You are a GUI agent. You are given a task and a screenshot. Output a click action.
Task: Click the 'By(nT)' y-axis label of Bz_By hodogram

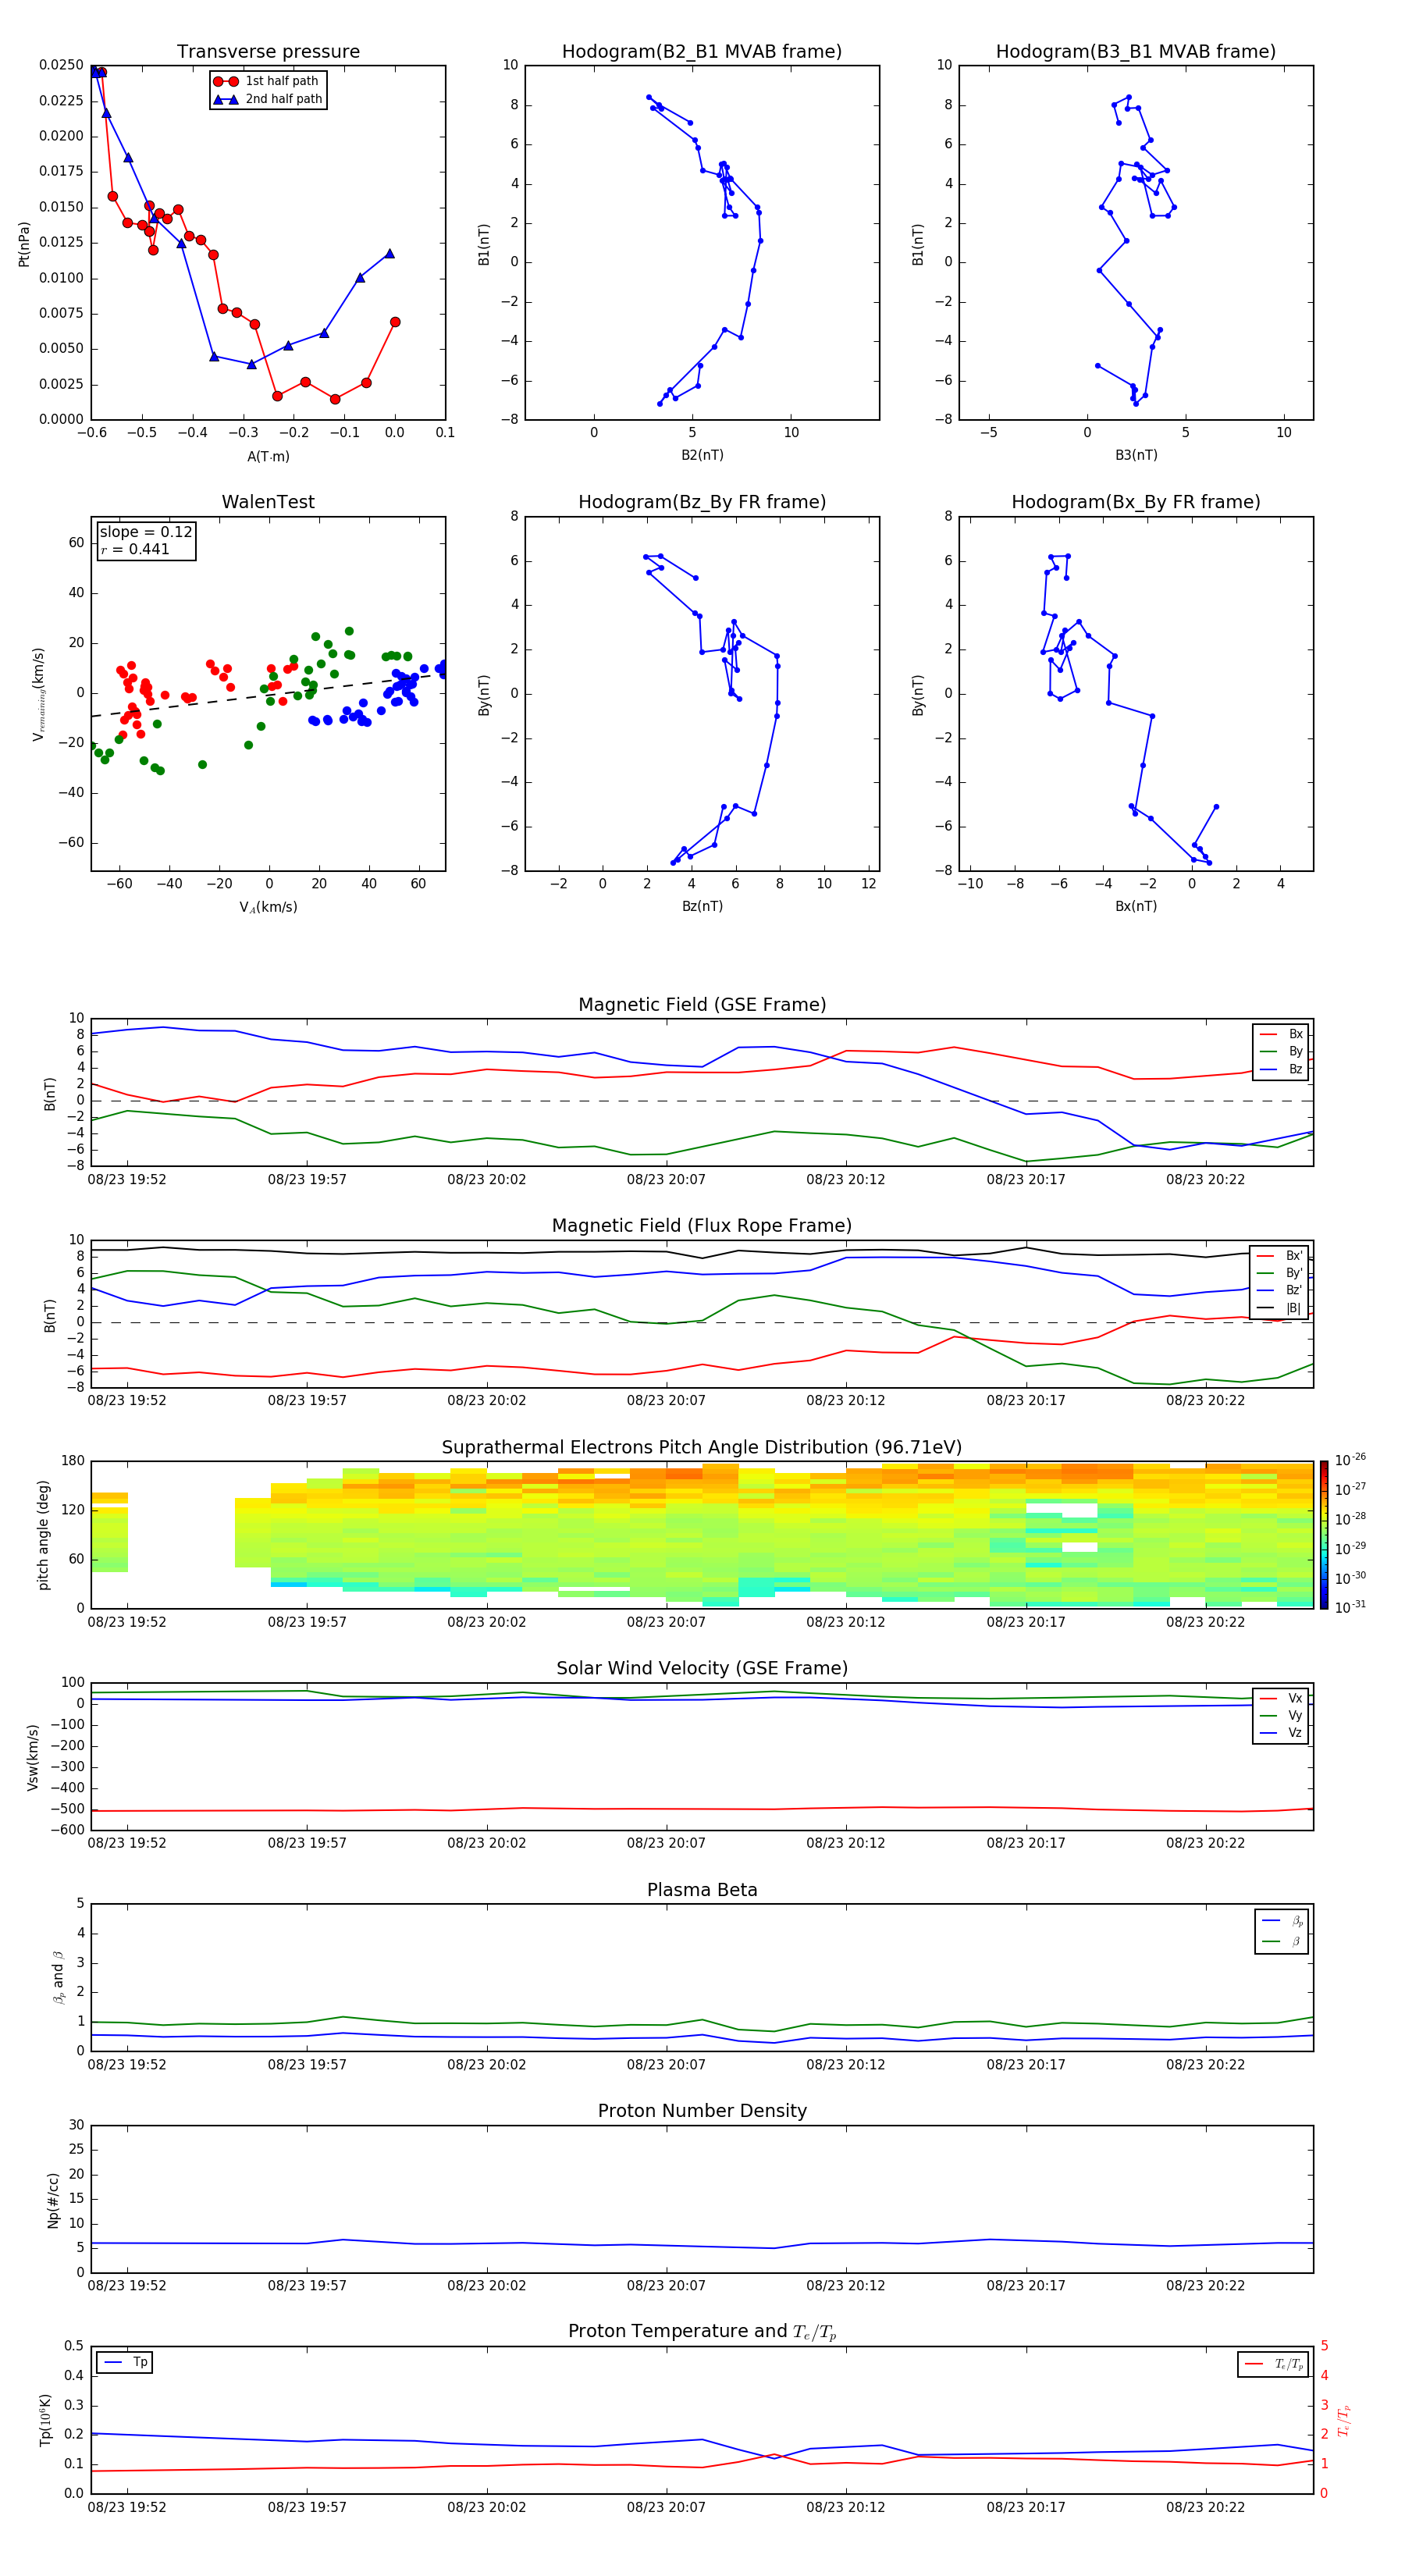pos(484,694)
